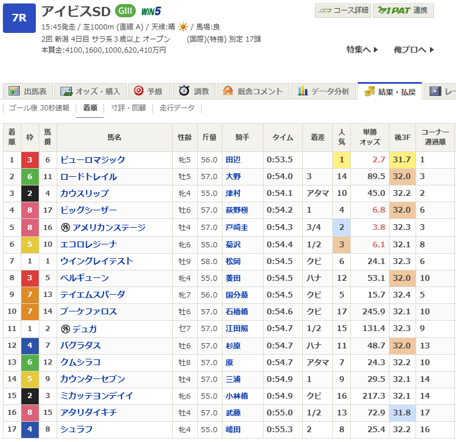This screenshot has width=456, height=442.
Task: Open jockey 津村 profile
Action: click(x=233, y=193)
